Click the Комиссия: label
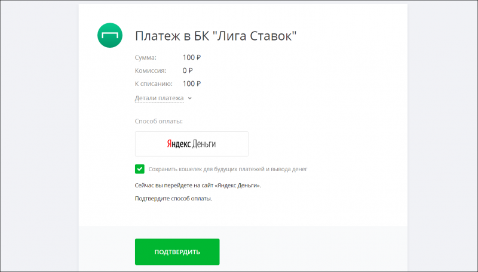Image resolution: width=478 pixels, height=272 pixels. pyautogui.click(x=151, y=70)
